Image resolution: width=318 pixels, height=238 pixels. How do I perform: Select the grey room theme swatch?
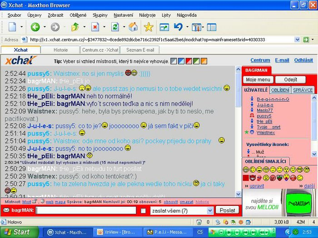point(174,61)
